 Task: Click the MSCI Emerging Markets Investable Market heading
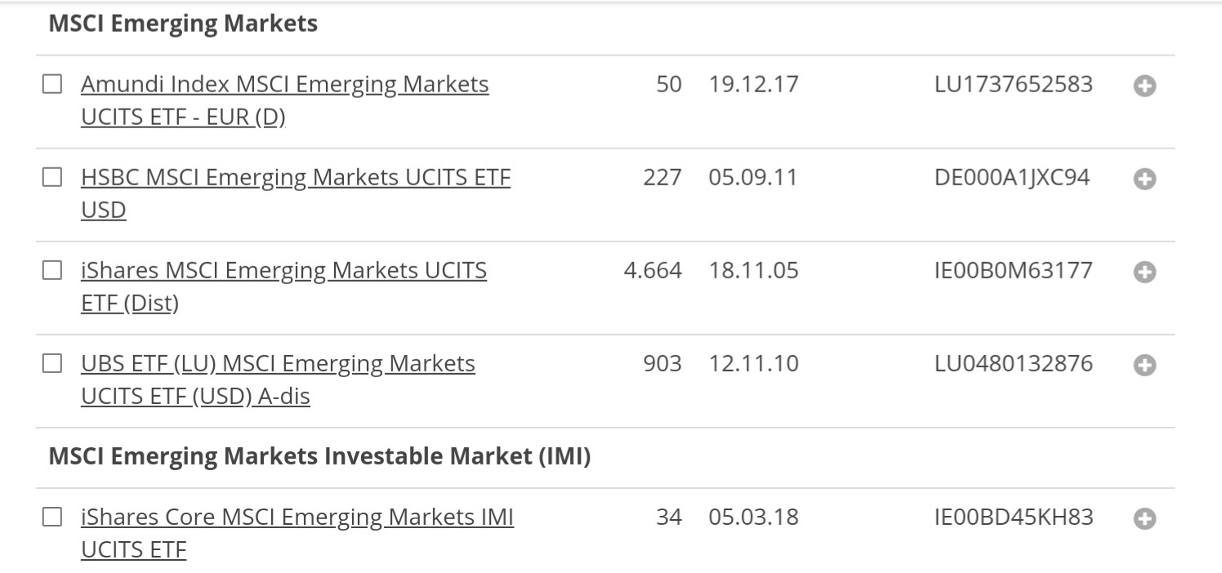pos(319,456)
